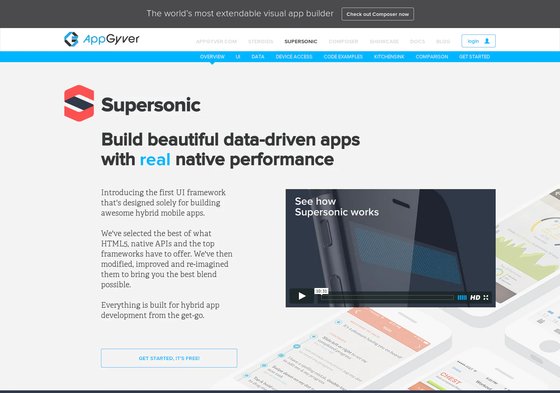560x393 pixels.
Task: Click the 10:31 video duration label
Action: coord(321,291)
